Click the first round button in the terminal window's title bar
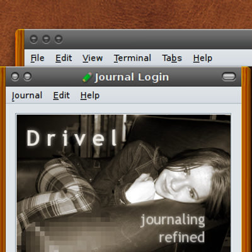 click(x=33, y=39)
